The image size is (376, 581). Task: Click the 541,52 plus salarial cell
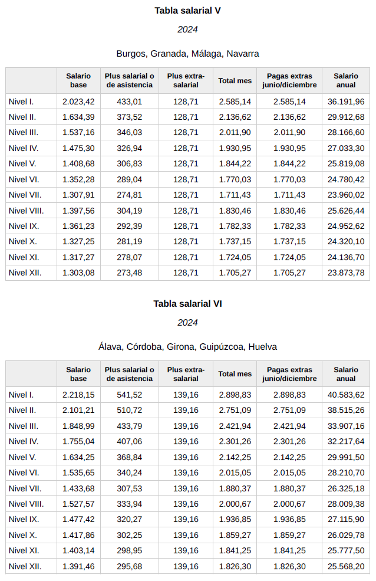pyautogui.click(x=129, y=395)
